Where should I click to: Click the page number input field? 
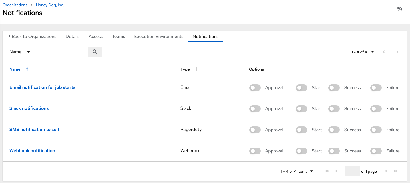pos(353,171)
